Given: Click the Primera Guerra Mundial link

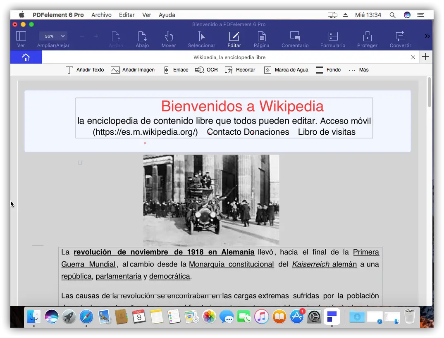Looking at the screenshot, I should 365,252.
